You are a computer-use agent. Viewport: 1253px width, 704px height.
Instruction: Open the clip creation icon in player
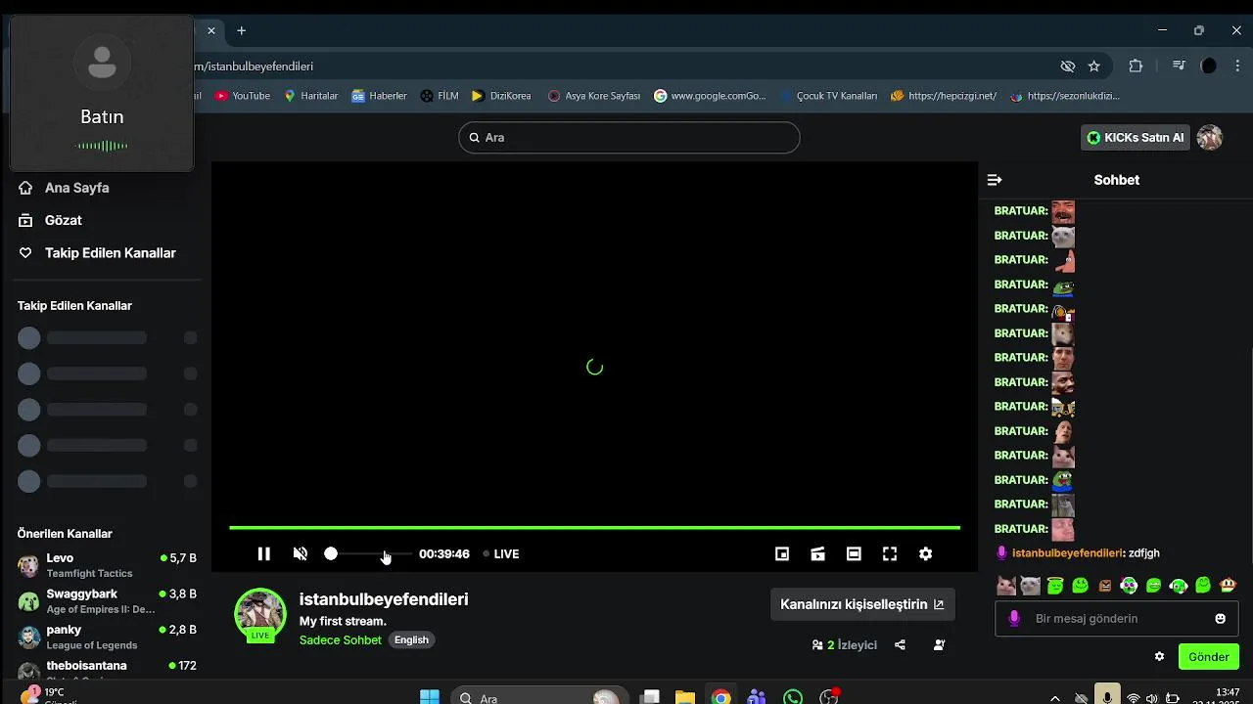point(817,553)
